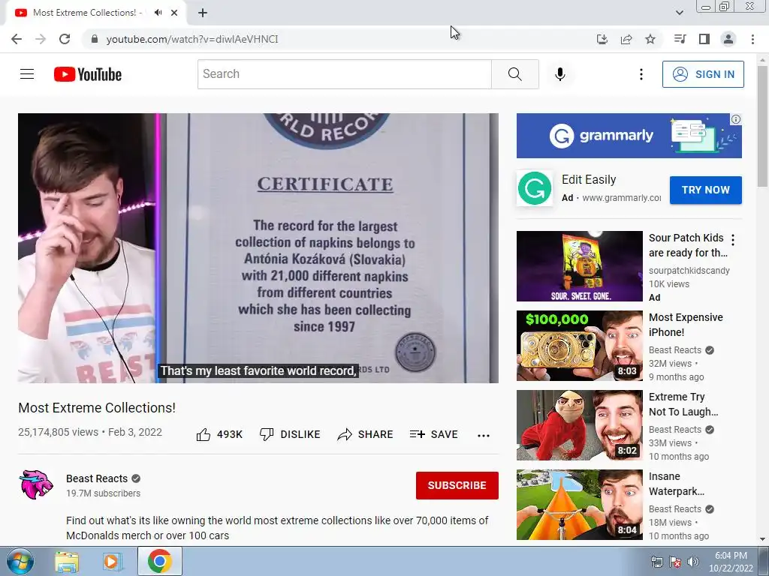Click the scrollbar down arrow
This screenshot has width=769, height=576.
763,539
